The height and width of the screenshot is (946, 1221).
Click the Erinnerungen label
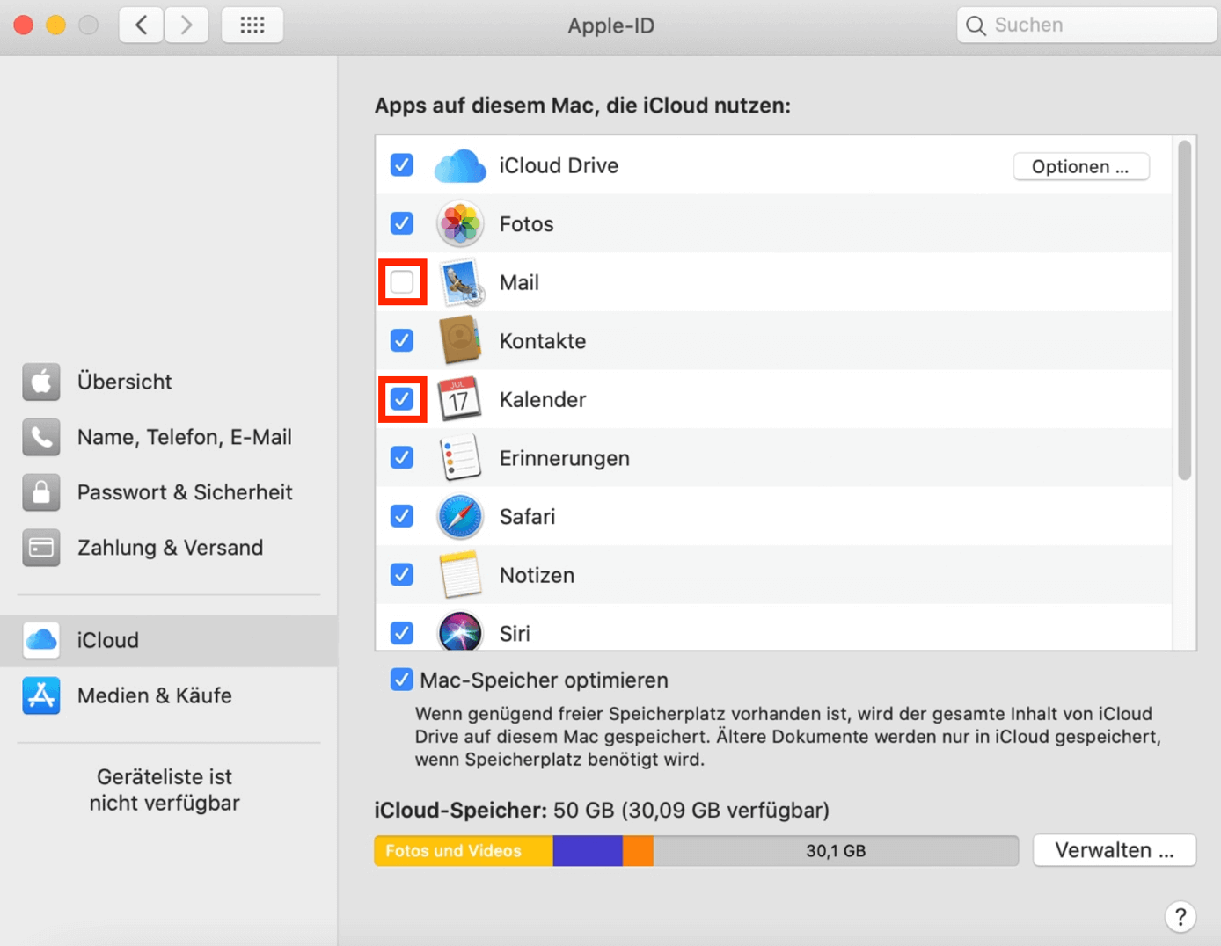point(565,458)
